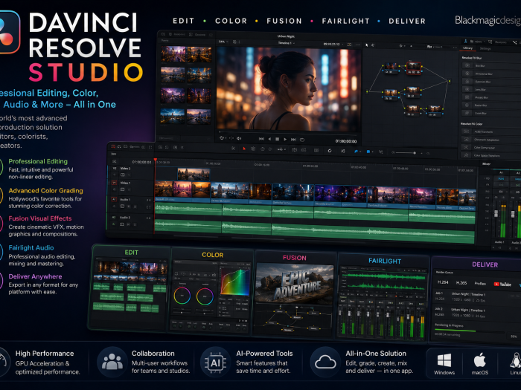Click the go to first frame button
Viewport: 521px width, 390px height.
click(261, 140)
